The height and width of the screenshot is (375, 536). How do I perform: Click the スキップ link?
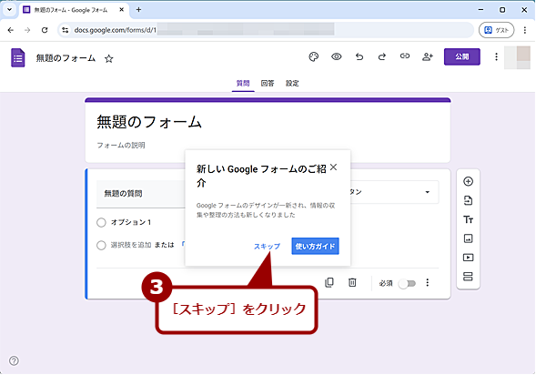tap(267, 247)
